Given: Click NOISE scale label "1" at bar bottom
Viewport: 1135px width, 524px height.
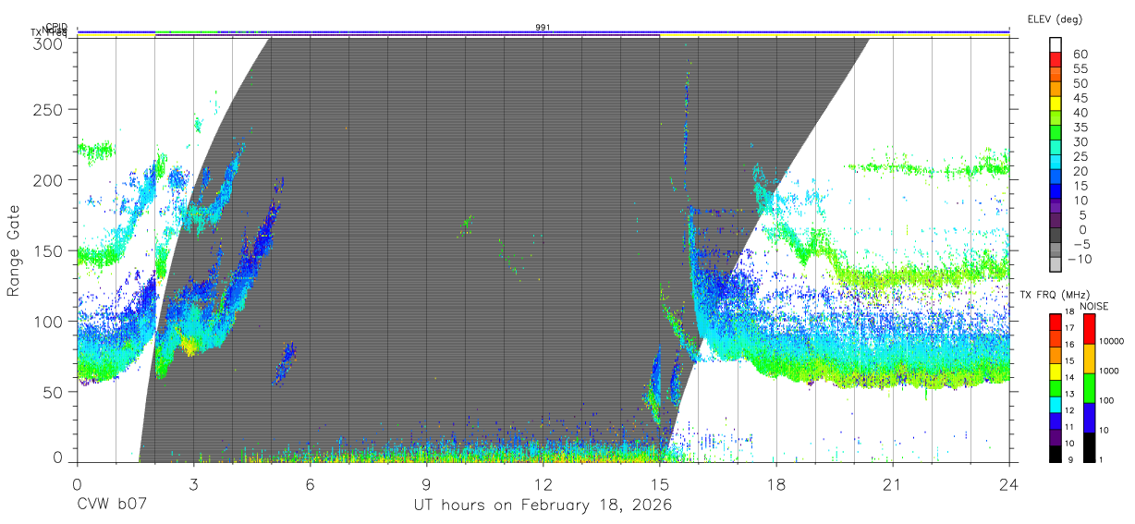Looking at the screenshot, I should tap(1099, 459).
